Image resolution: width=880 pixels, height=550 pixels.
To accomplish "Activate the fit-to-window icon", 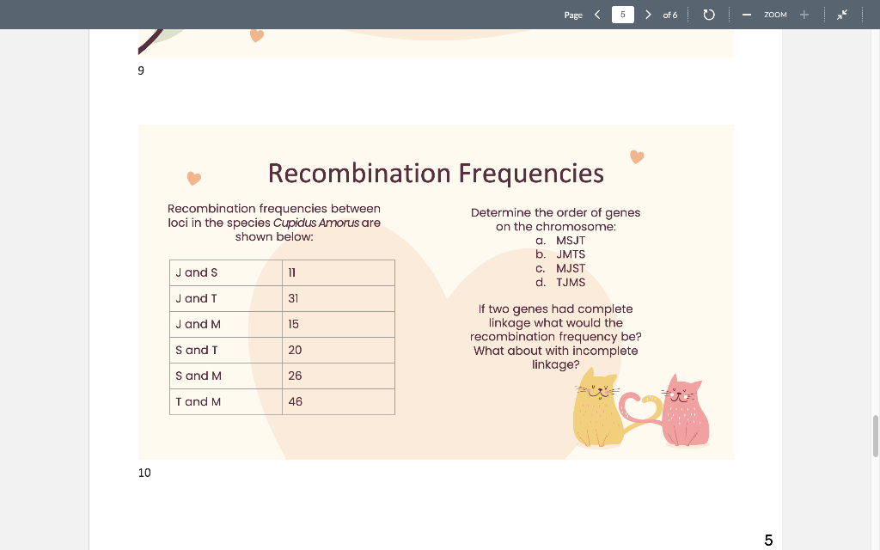I will click(842, 15).
